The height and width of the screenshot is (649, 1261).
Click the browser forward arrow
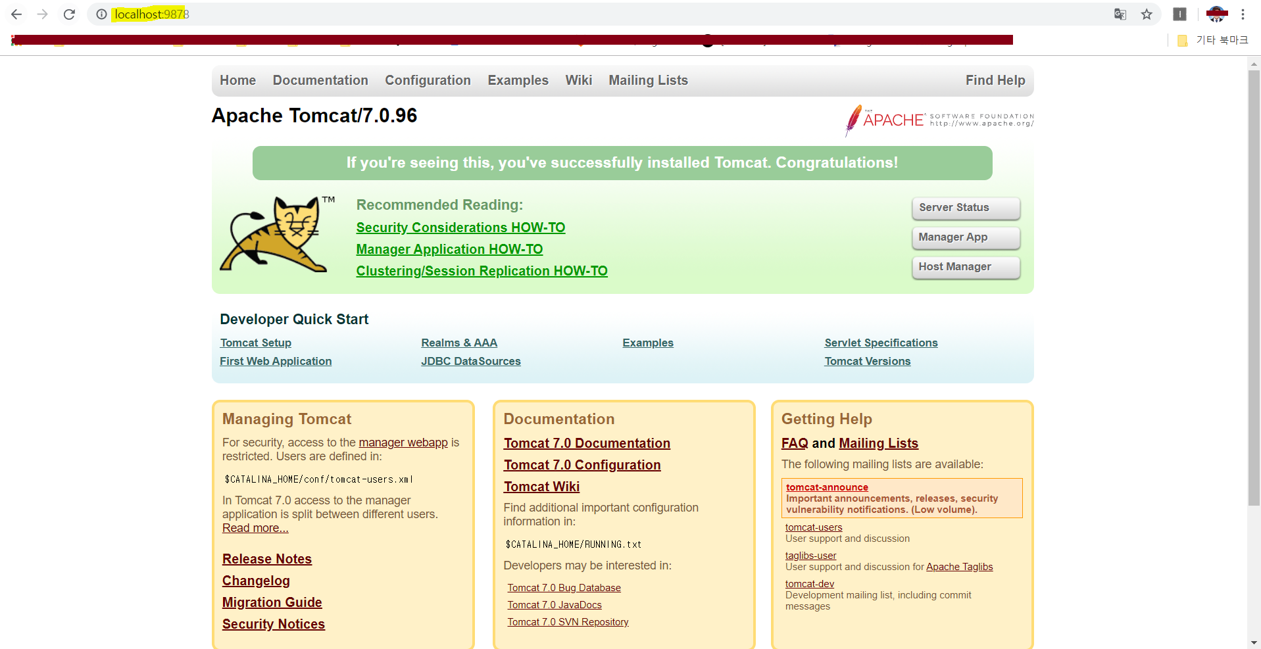43,14
